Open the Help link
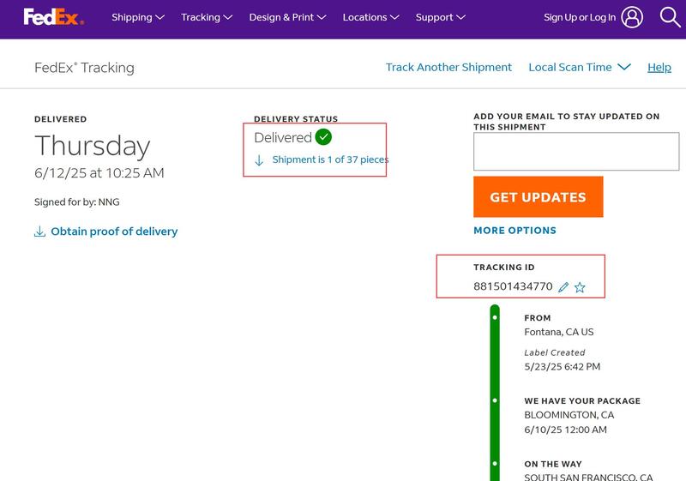686x481 pixels. 659,67
